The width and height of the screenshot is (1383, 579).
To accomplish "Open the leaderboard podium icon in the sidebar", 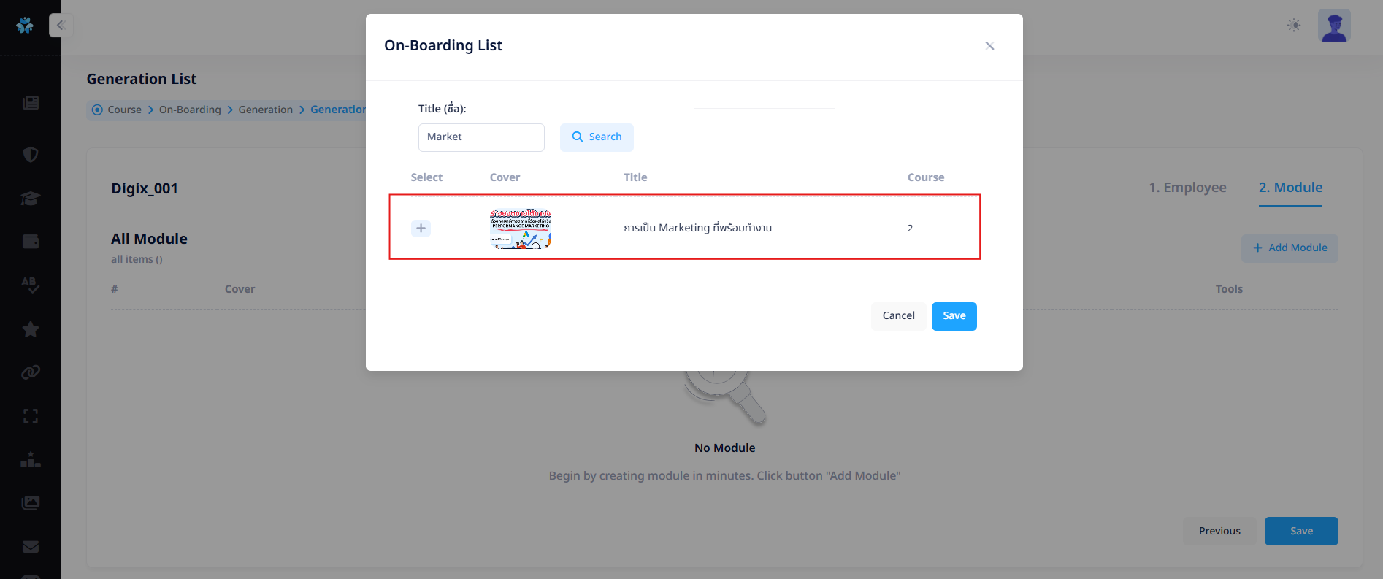I will coord(31,460).
